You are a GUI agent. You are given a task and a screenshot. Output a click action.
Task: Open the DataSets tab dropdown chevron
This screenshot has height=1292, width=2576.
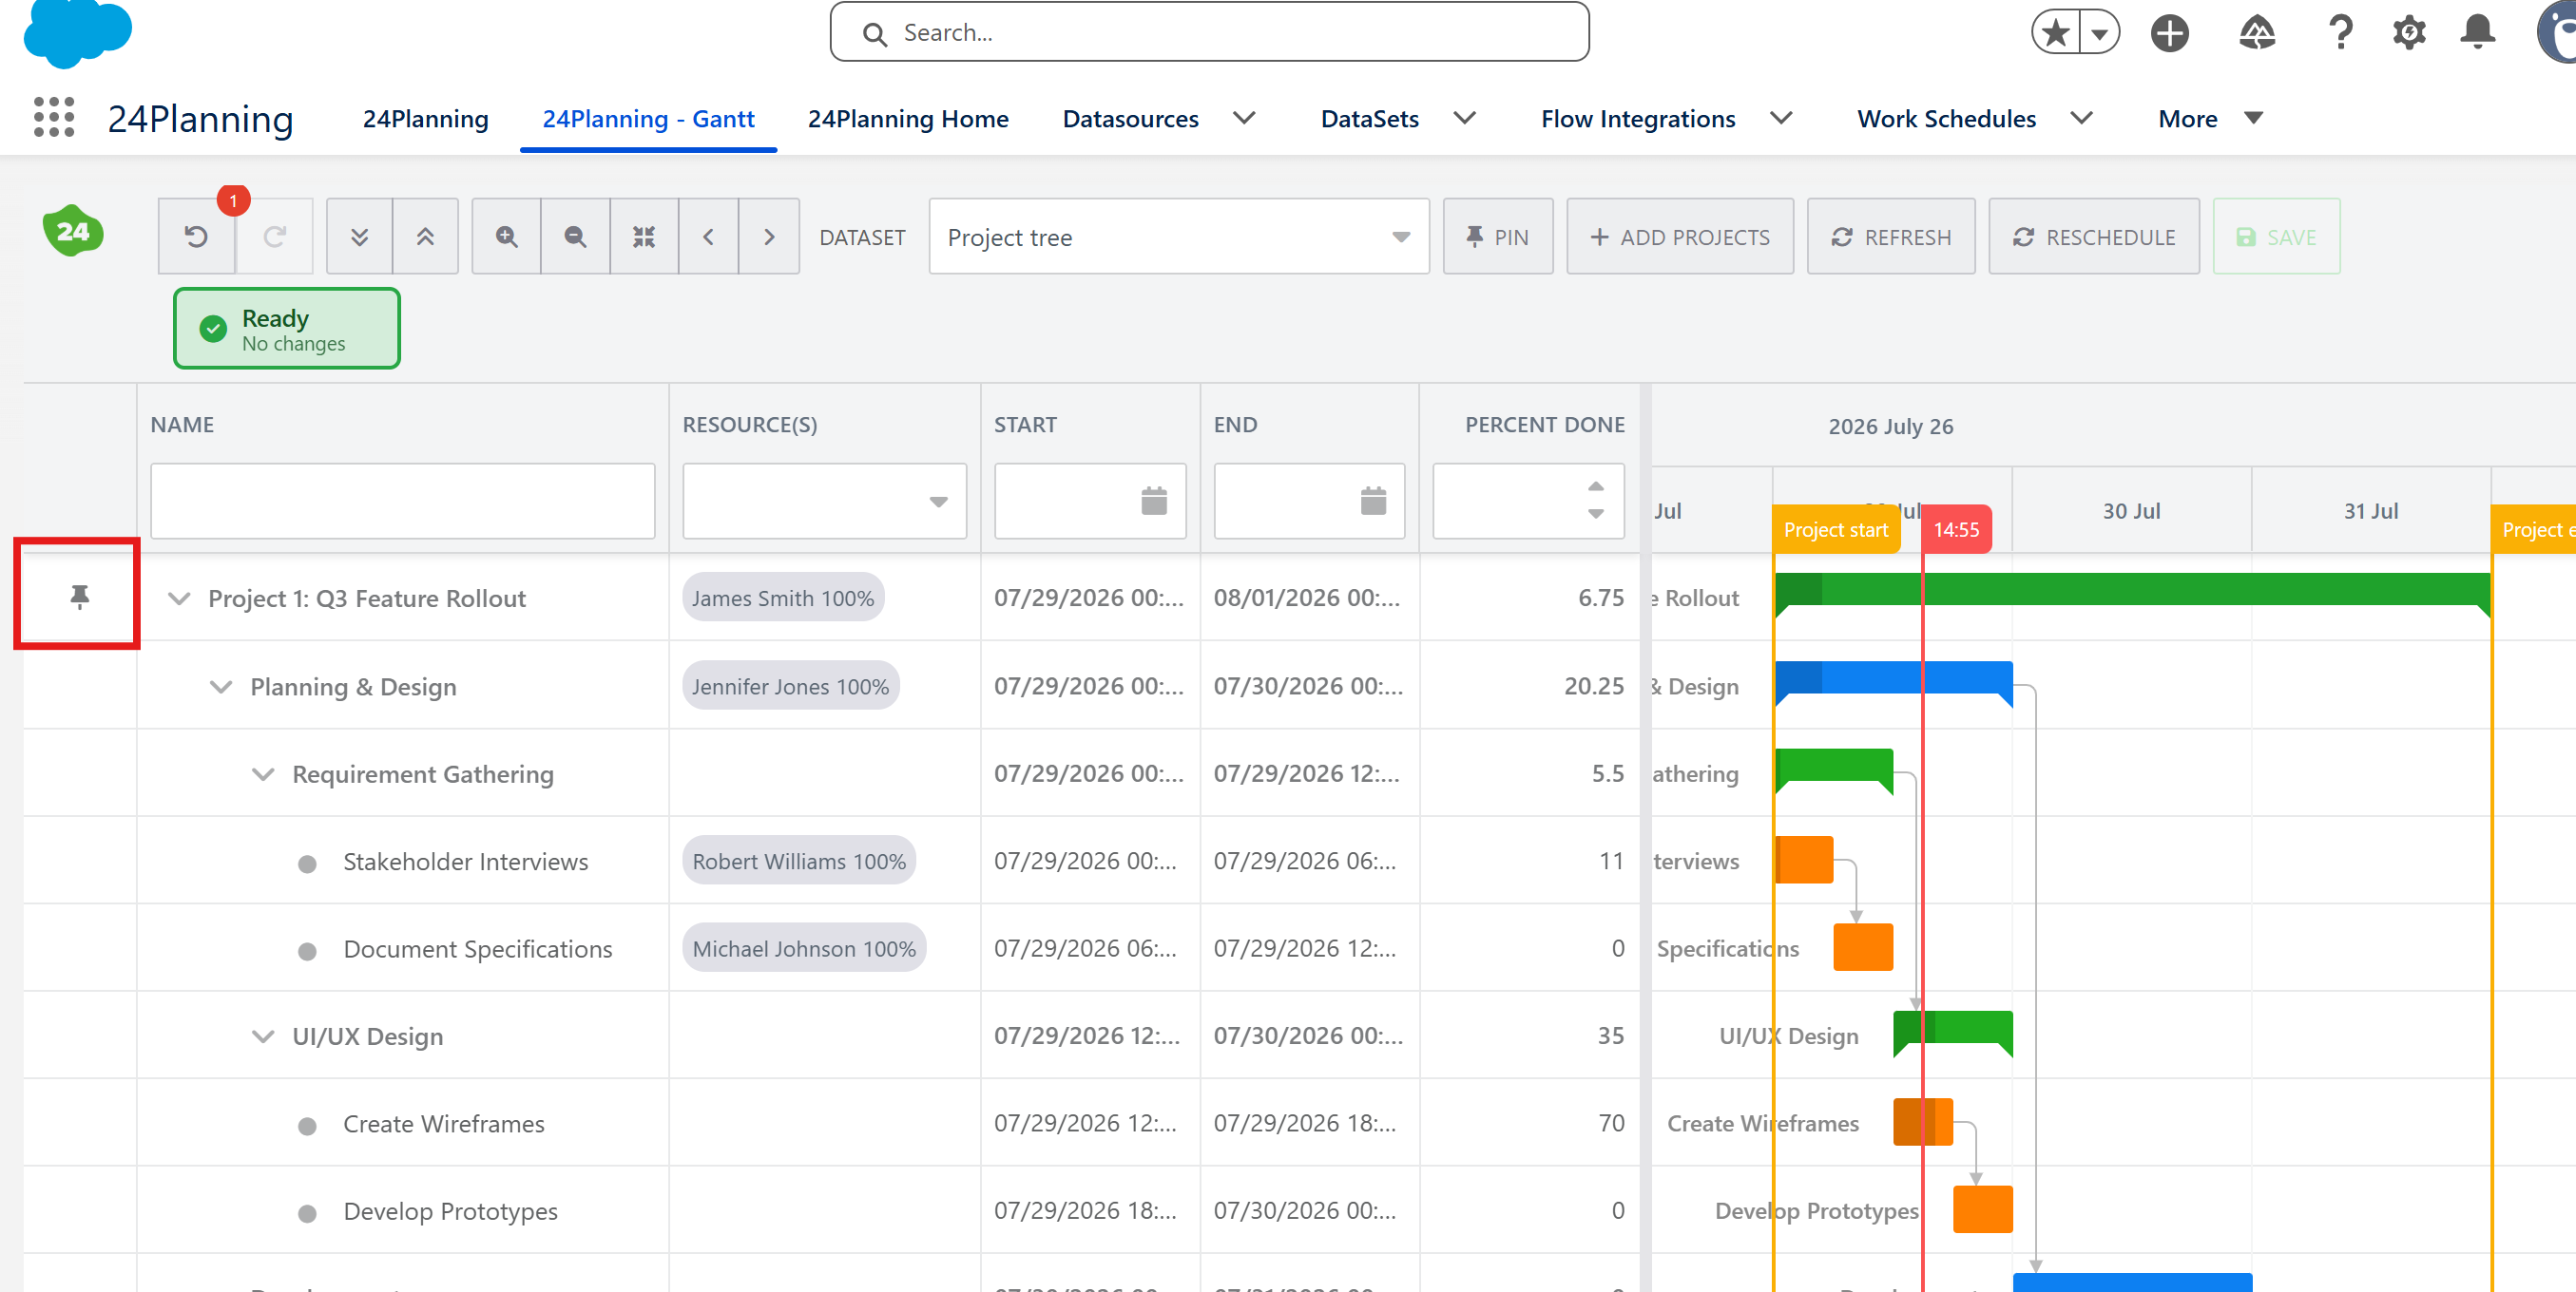click(x=1464, y=118)
